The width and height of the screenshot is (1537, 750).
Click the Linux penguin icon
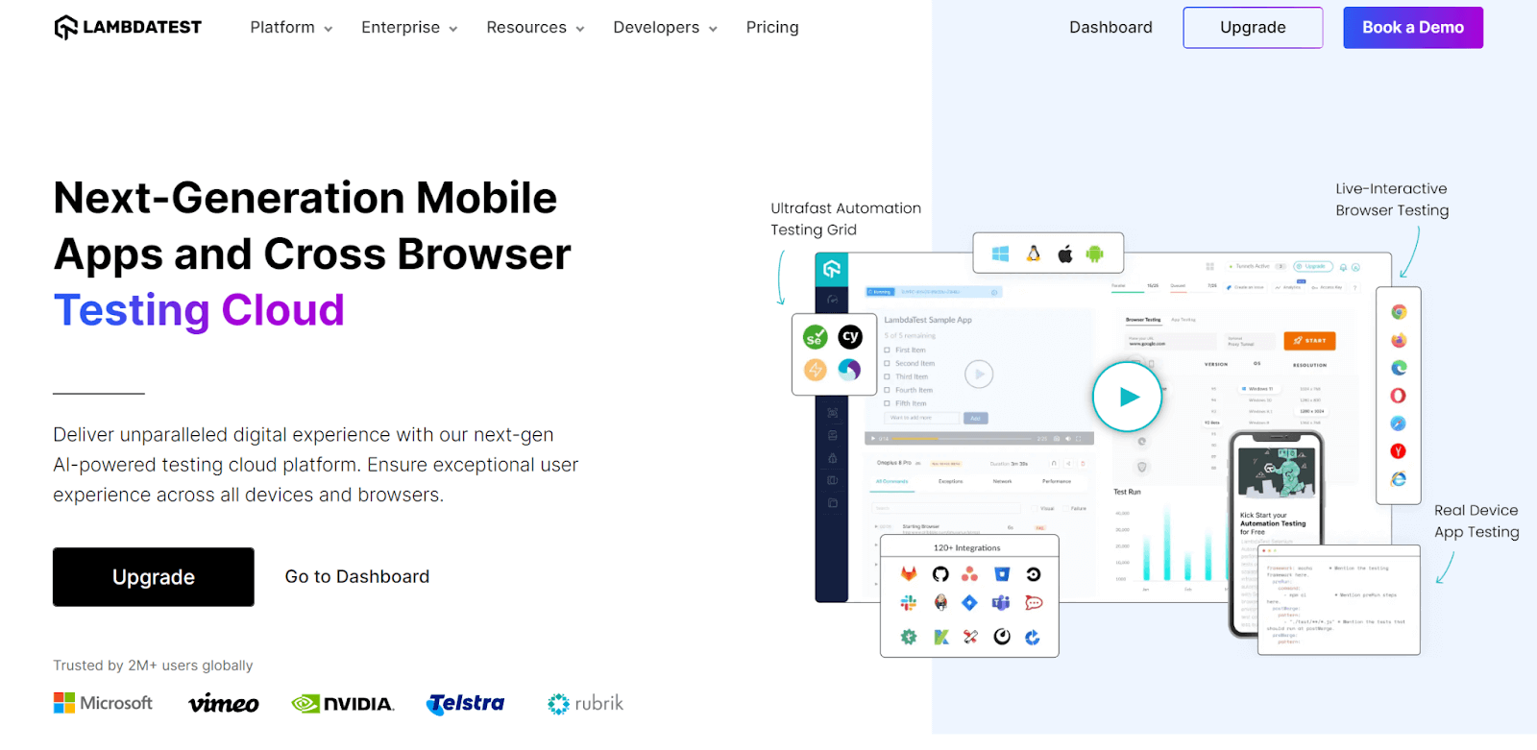pos(1034,254)
